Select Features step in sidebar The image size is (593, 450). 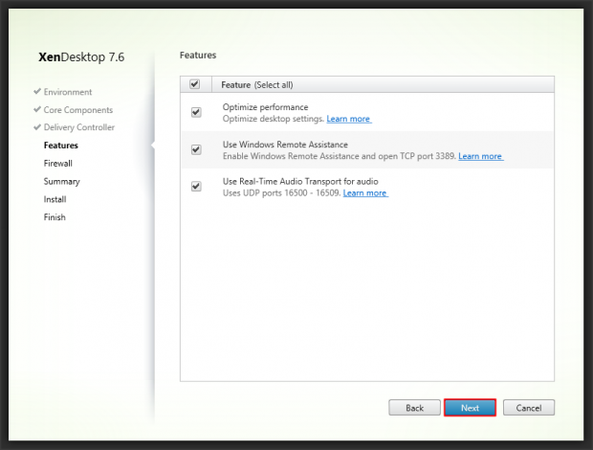61,146
